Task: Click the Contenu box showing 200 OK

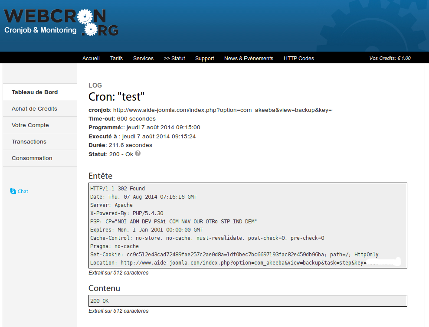Action: [248, 301]
